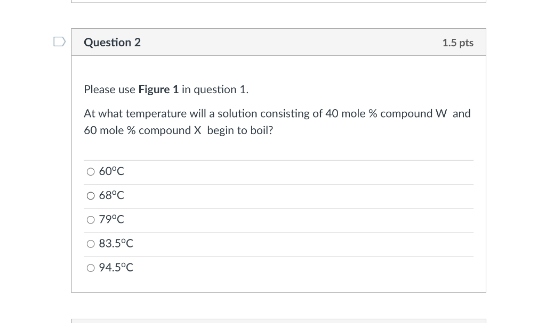Image resolution: width=546 pixels, height=323 pixels.
Task: Click the 68°C answer label text
Action: click(111, 195)
